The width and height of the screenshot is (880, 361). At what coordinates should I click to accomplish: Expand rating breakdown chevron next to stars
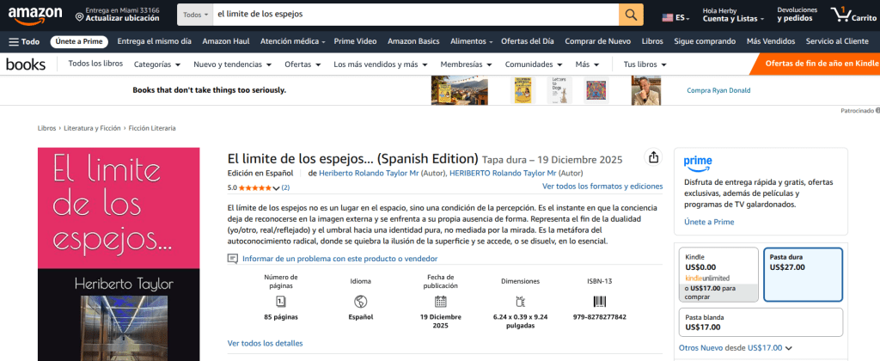tap(276, 188)
